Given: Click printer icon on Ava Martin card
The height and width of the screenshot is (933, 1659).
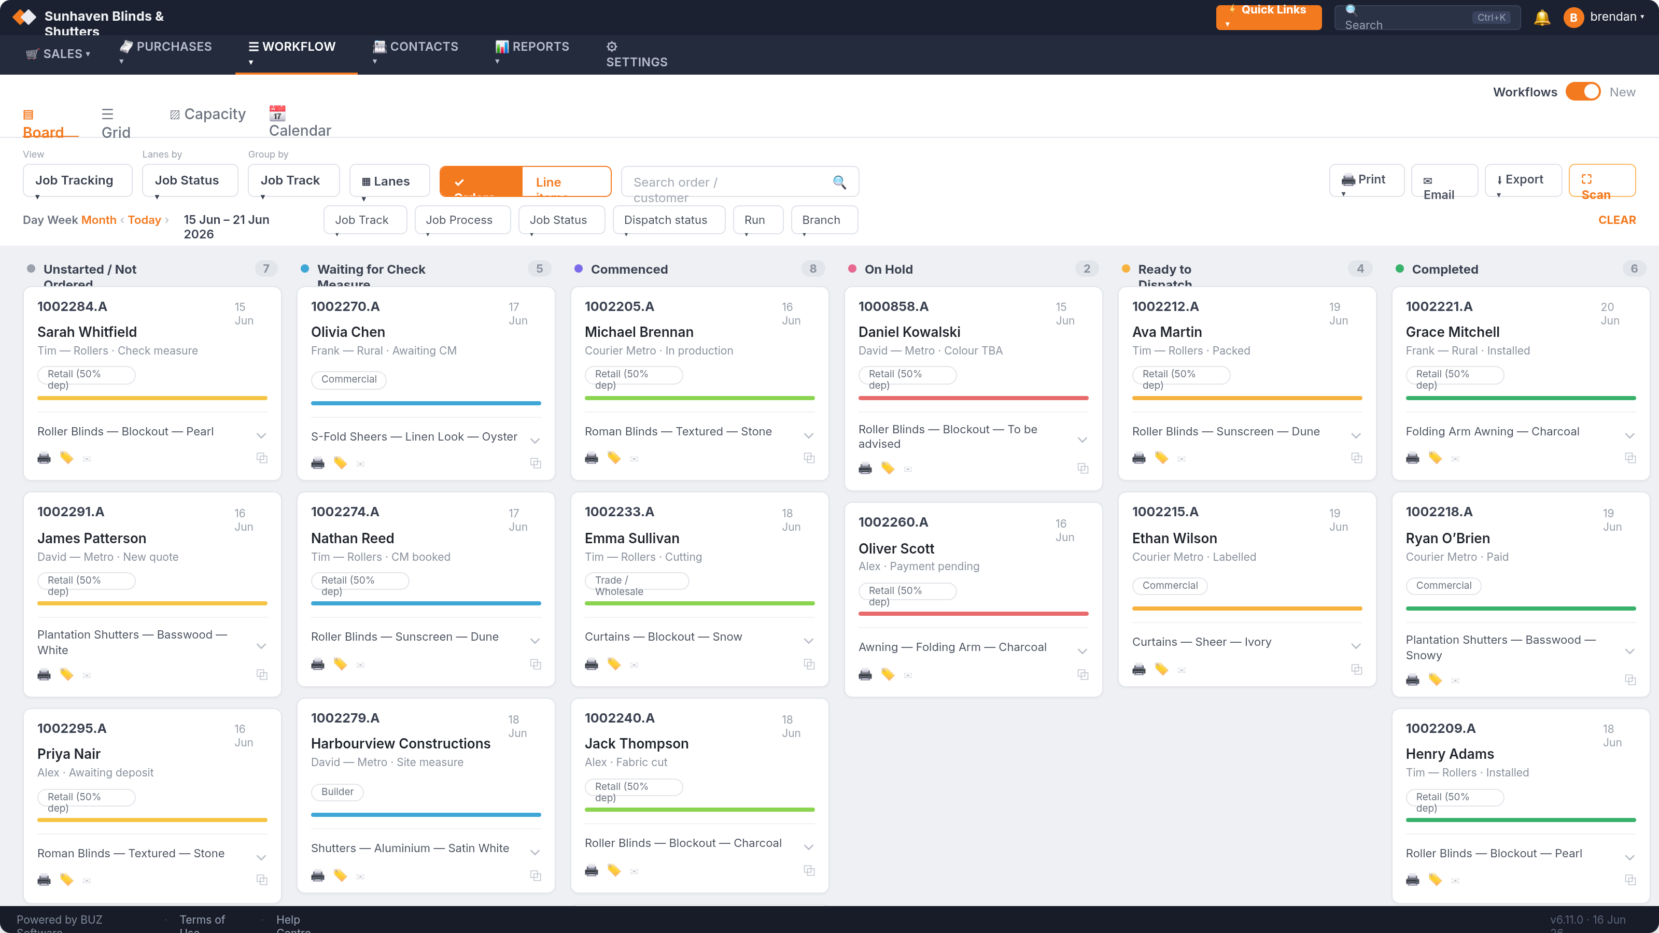Looking at the screenshot, I should 1138,458.
